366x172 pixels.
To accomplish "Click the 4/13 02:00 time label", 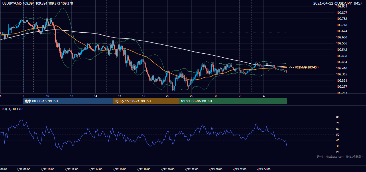I will 240,169.
